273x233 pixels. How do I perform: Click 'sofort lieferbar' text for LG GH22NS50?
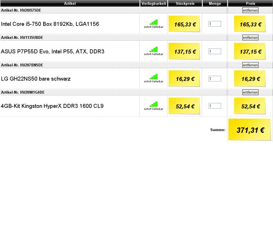point(154,81)
